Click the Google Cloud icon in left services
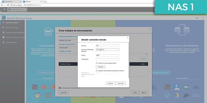The width and height of the screenshot is (207, 103). (38, 95)
